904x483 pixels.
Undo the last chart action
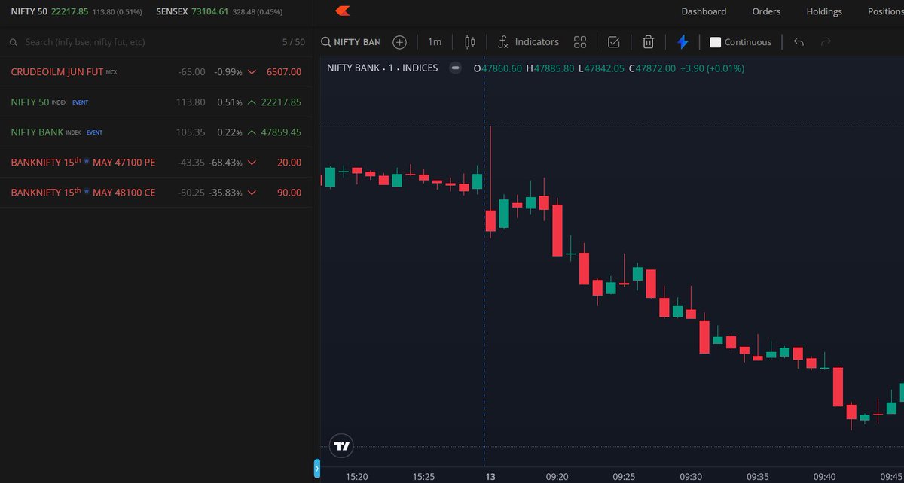click(x=799, y=42)
